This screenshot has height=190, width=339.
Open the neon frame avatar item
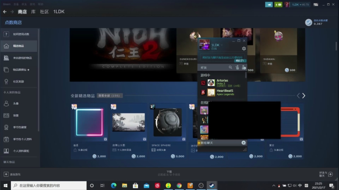(x=89, y=131)
